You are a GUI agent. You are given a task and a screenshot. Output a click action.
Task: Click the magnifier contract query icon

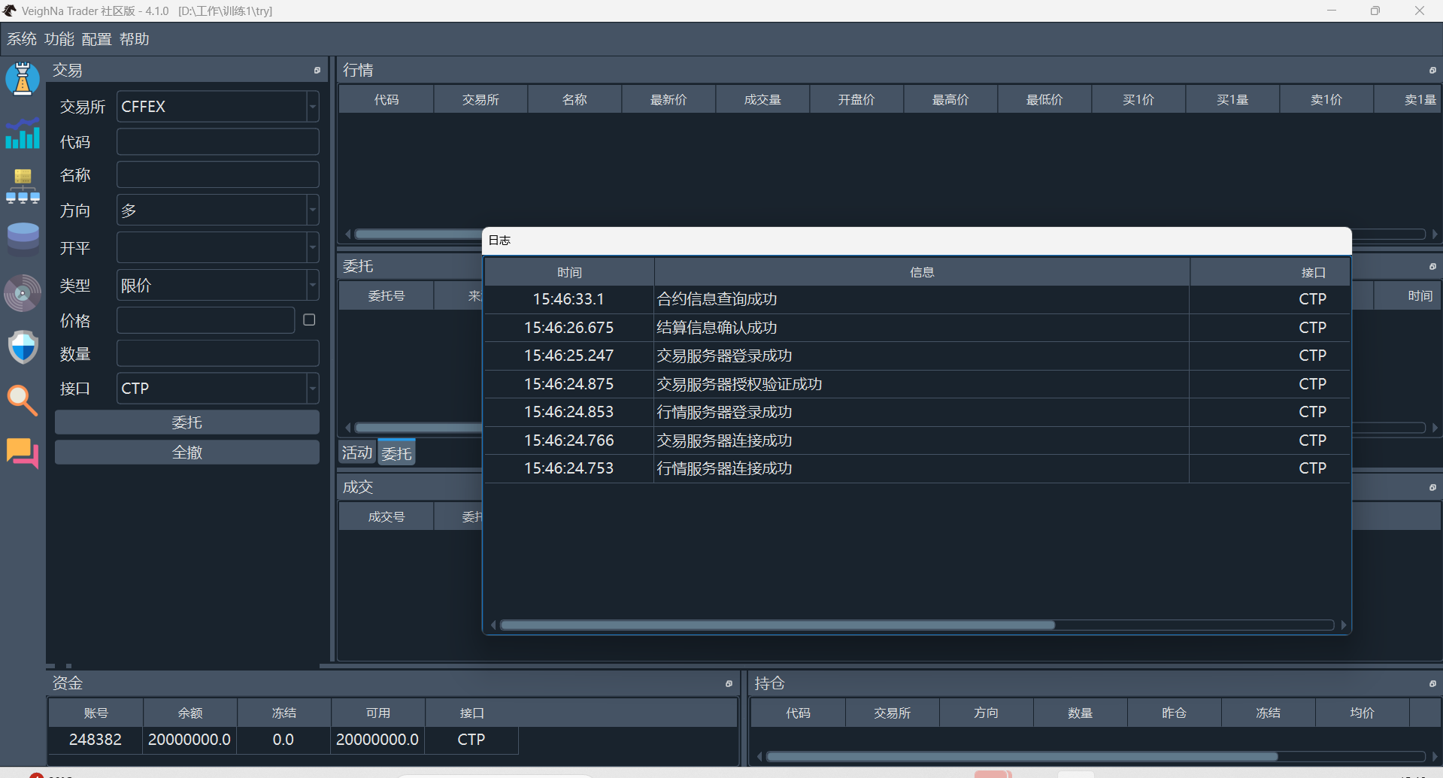[x=23, y=400]
